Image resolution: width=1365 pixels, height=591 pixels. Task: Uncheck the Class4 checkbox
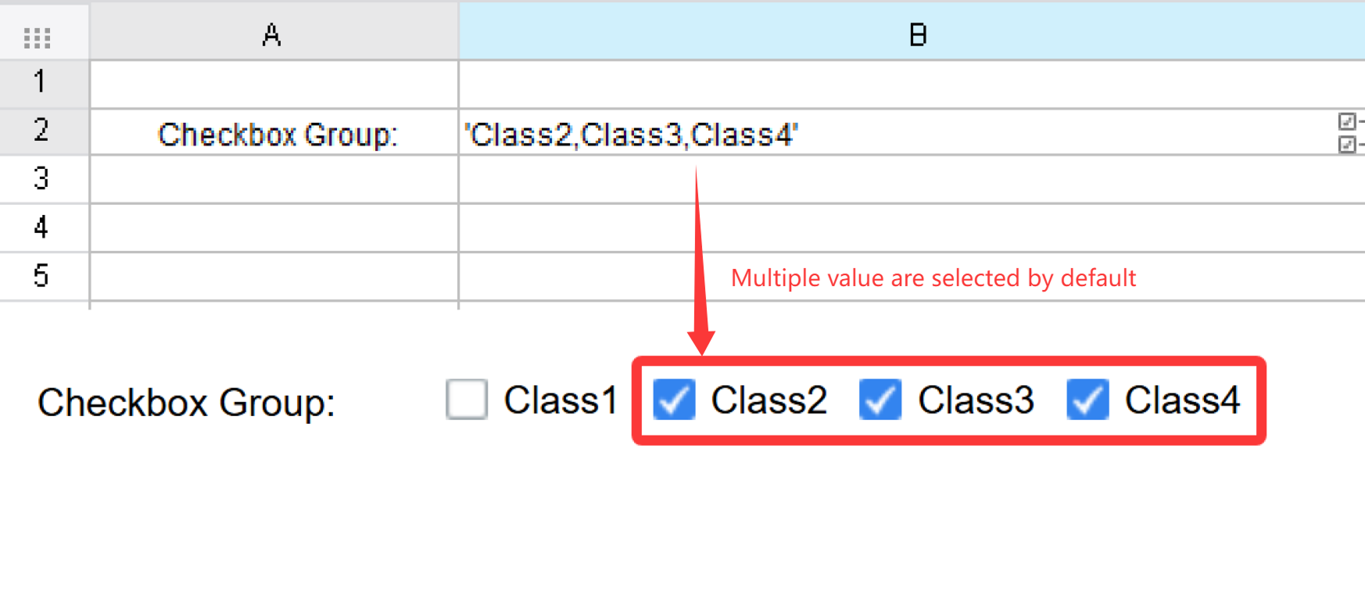[1087, 400]
